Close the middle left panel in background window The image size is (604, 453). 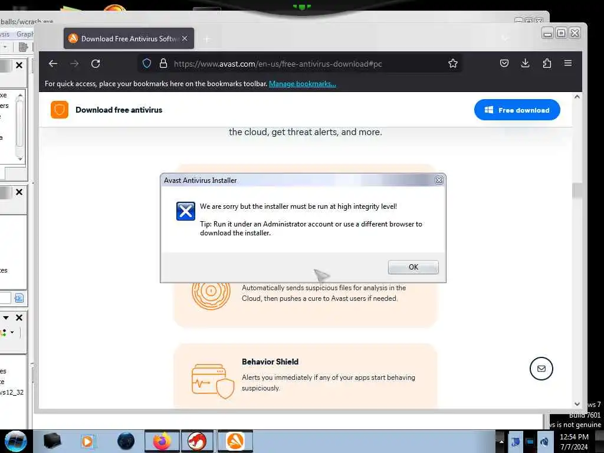[19, 192]
